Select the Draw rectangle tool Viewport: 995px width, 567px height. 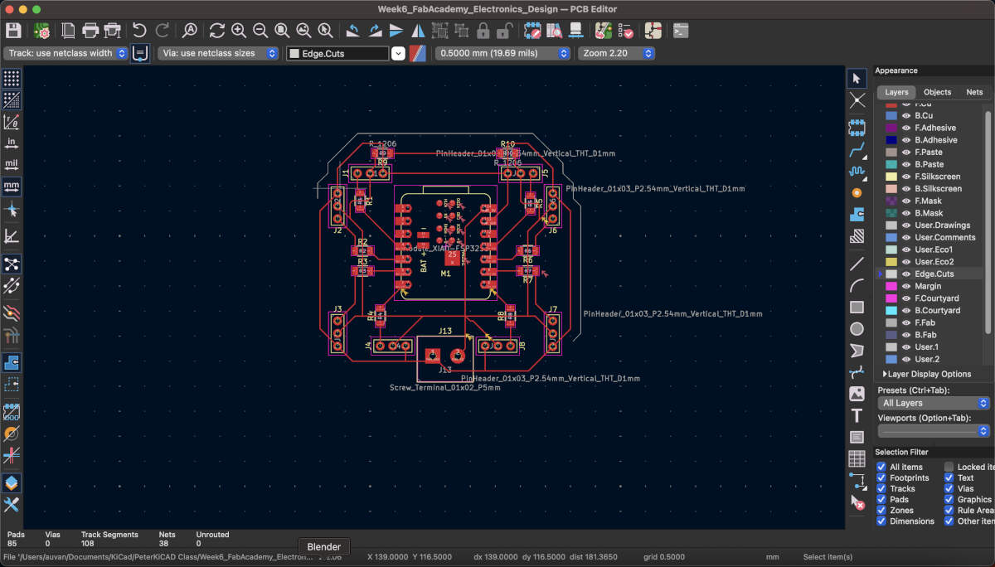pos(857,308)
